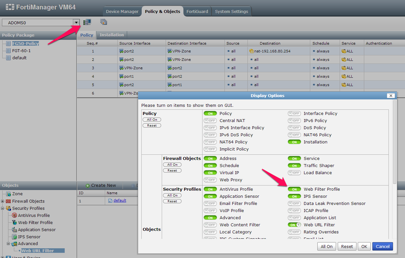Enable Email Filter Profile display
Viewport: 405px width, 258px height.
[210, 204]
